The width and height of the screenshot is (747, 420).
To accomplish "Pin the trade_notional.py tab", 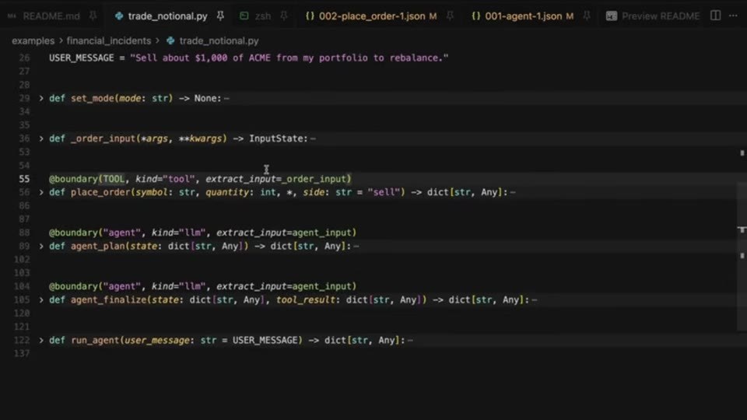I will click(220, 16).
